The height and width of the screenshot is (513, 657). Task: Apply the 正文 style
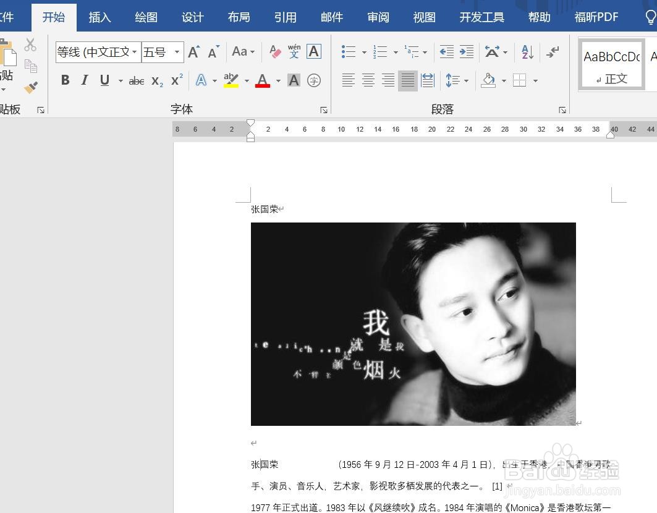(611, 65)
